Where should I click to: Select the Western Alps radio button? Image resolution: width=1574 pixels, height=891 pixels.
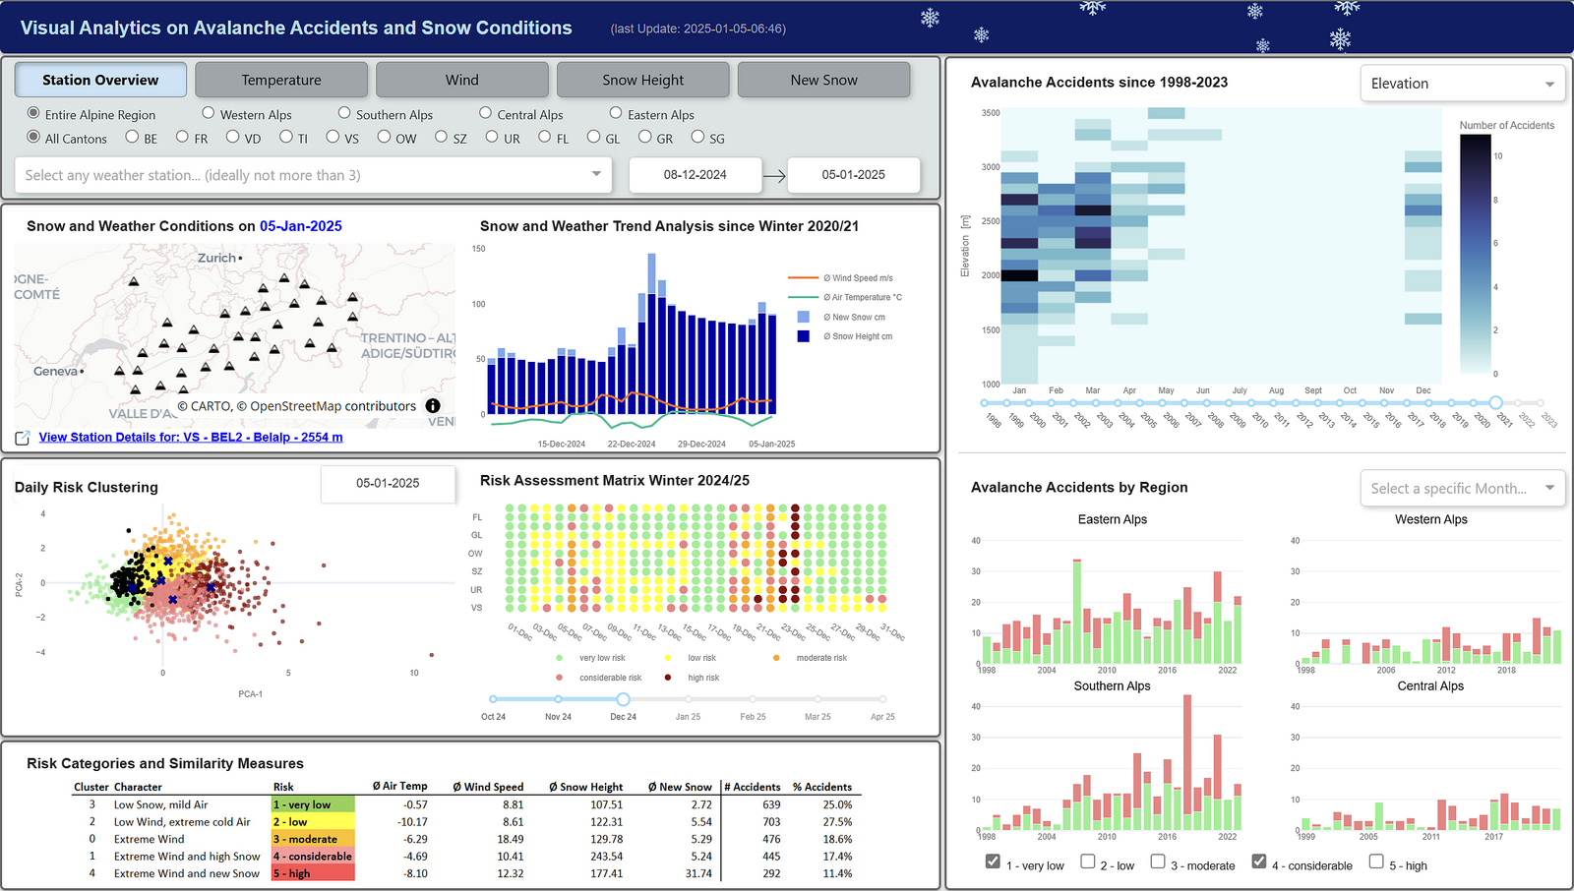[x=209, y=114]
